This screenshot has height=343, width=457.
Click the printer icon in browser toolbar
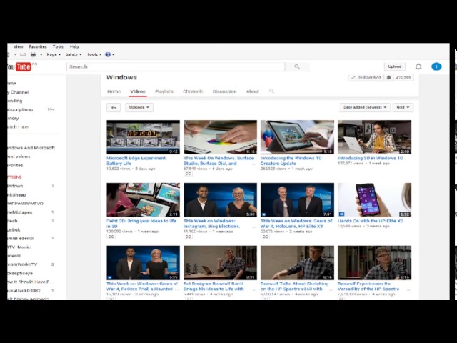pos(34,54)
